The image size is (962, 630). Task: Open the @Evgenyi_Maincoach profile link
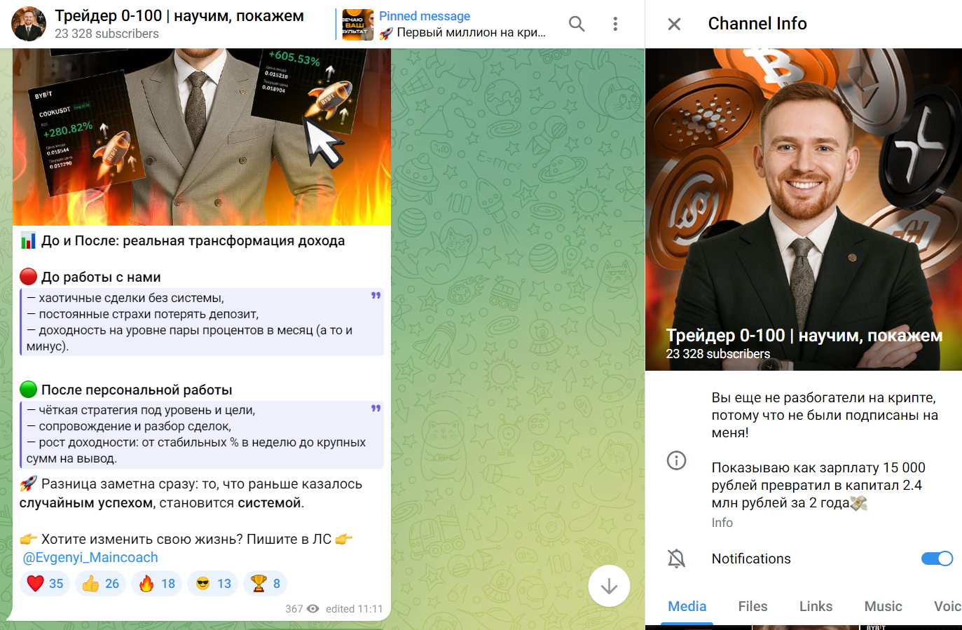[x=90, y=557]
